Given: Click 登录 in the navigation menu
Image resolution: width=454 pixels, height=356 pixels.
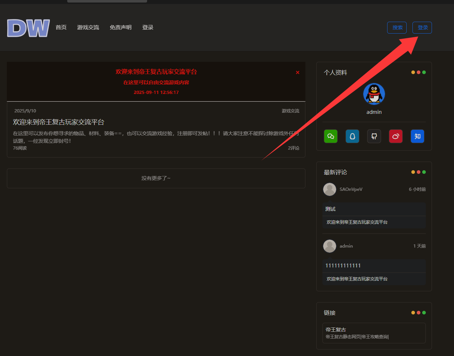Looking at the screenshot, I should [x=147, y=27].
